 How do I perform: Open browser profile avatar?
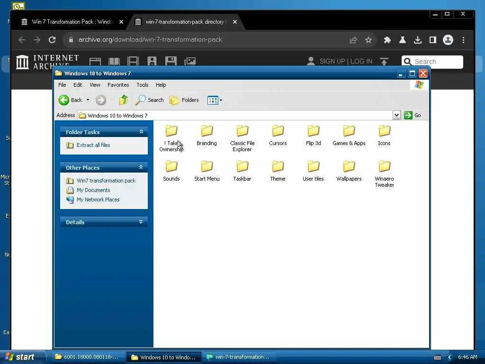[448, 40]
